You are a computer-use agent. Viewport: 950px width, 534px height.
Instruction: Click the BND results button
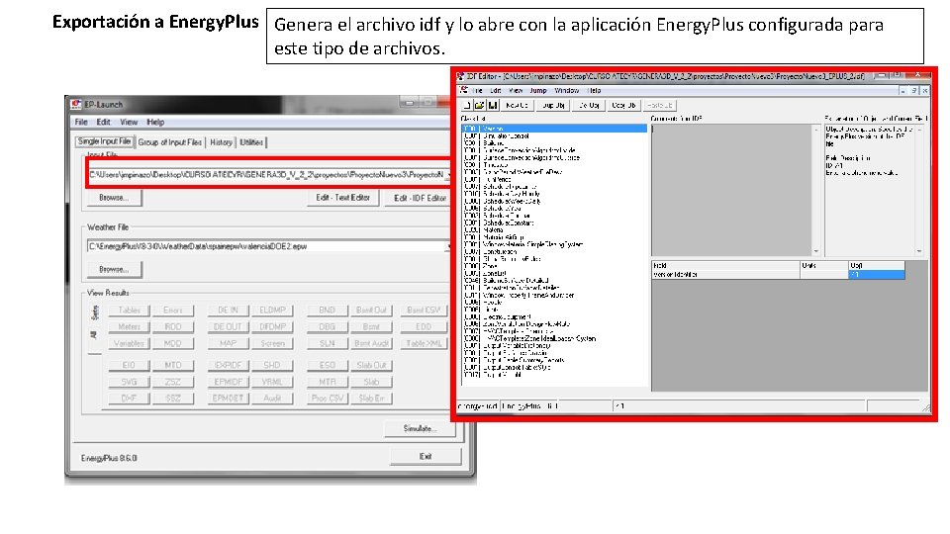pyautogui.click(x=328, y=310)
